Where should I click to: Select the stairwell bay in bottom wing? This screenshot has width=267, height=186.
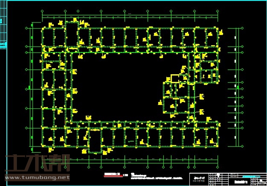(x=94, y=140)
